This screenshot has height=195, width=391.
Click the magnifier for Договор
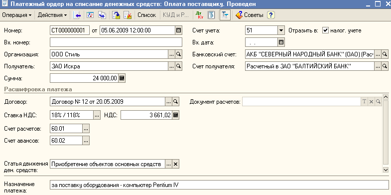pos(176,102)
